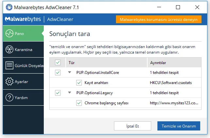
Task: Uncheck the PUP.Optional.InstallCore checkbox
Action: pos(58,73)
